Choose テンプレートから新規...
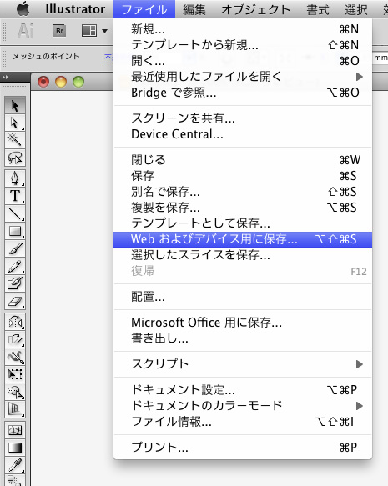 (243, 45)
